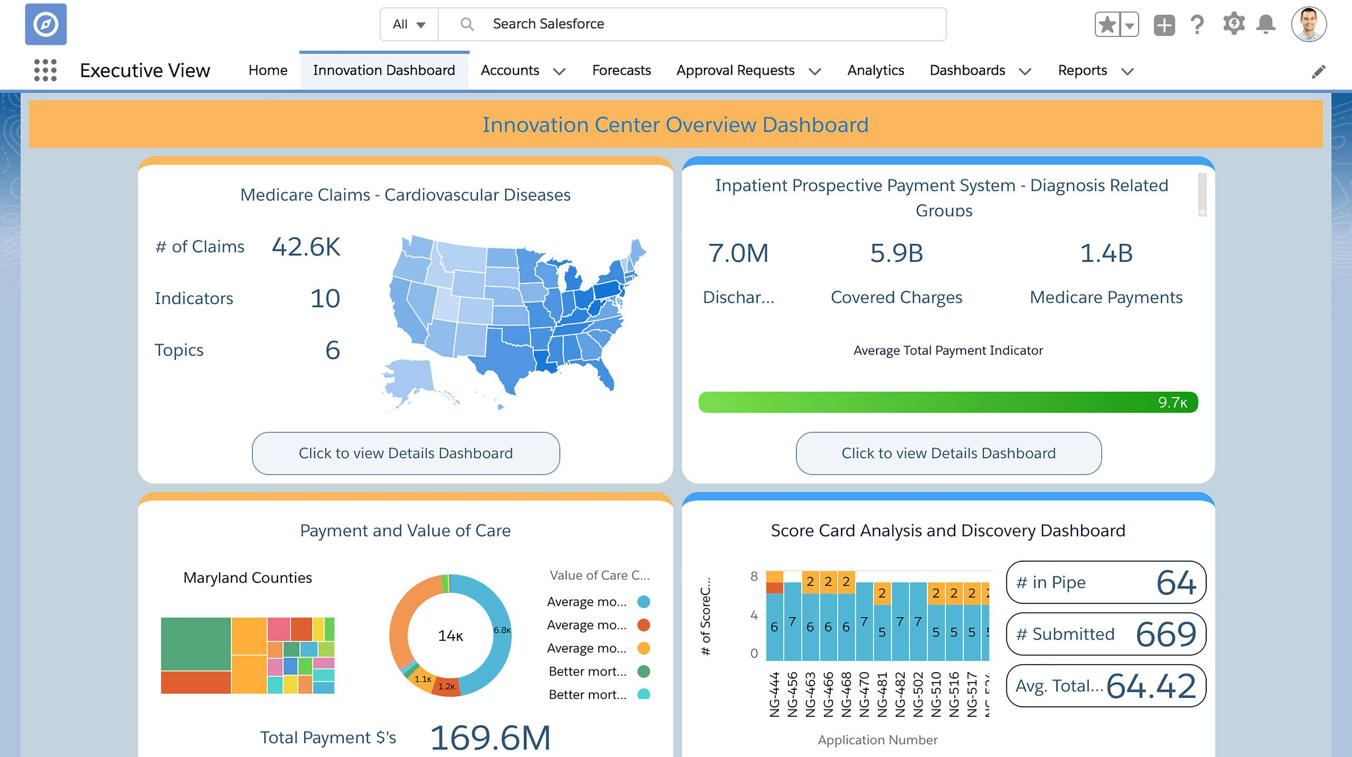The image size is (1352, 757).
Task: Expand the All search scope dropdown
Action: (409, 24)
